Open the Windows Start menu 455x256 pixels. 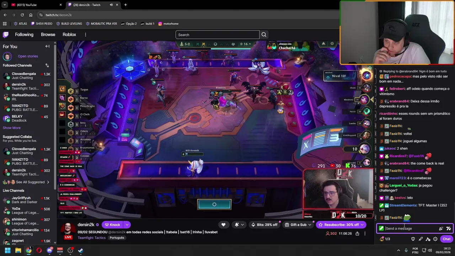coord(7,250)
